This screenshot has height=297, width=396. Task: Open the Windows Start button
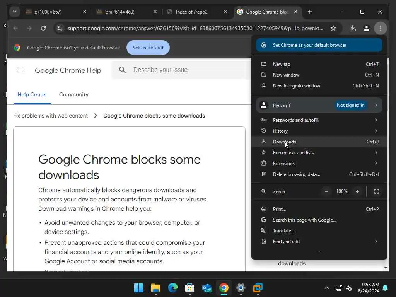pos(138,288)
